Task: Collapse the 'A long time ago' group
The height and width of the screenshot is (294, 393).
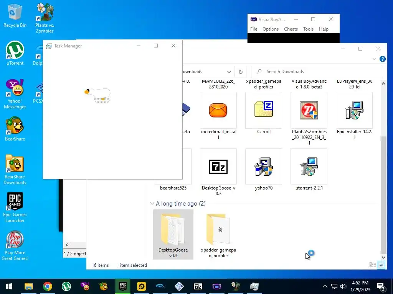Action: (152, 204)
